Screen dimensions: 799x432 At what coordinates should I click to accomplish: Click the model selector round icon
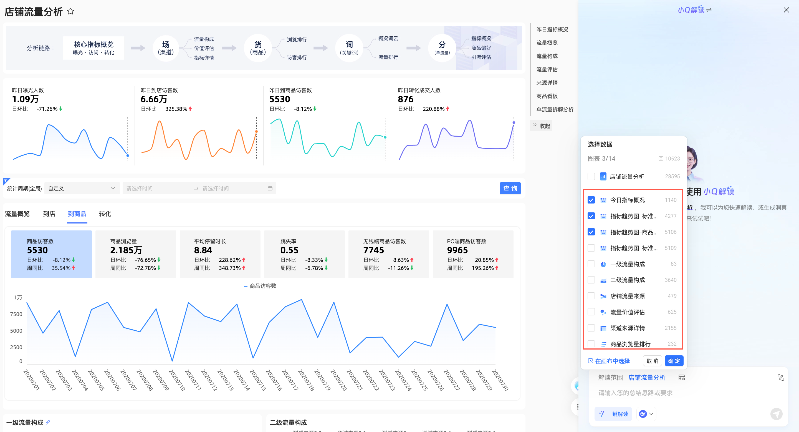[643, 414]
